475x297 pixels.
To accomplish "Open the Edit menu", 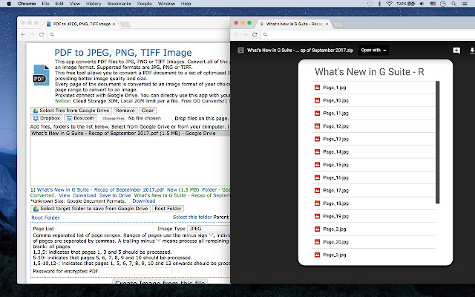I will point(59,4).
